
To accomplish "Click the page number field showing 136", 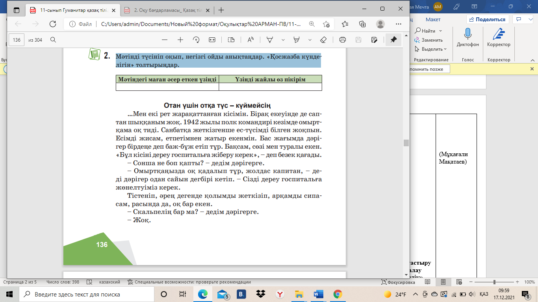I will tap(17, 40).
